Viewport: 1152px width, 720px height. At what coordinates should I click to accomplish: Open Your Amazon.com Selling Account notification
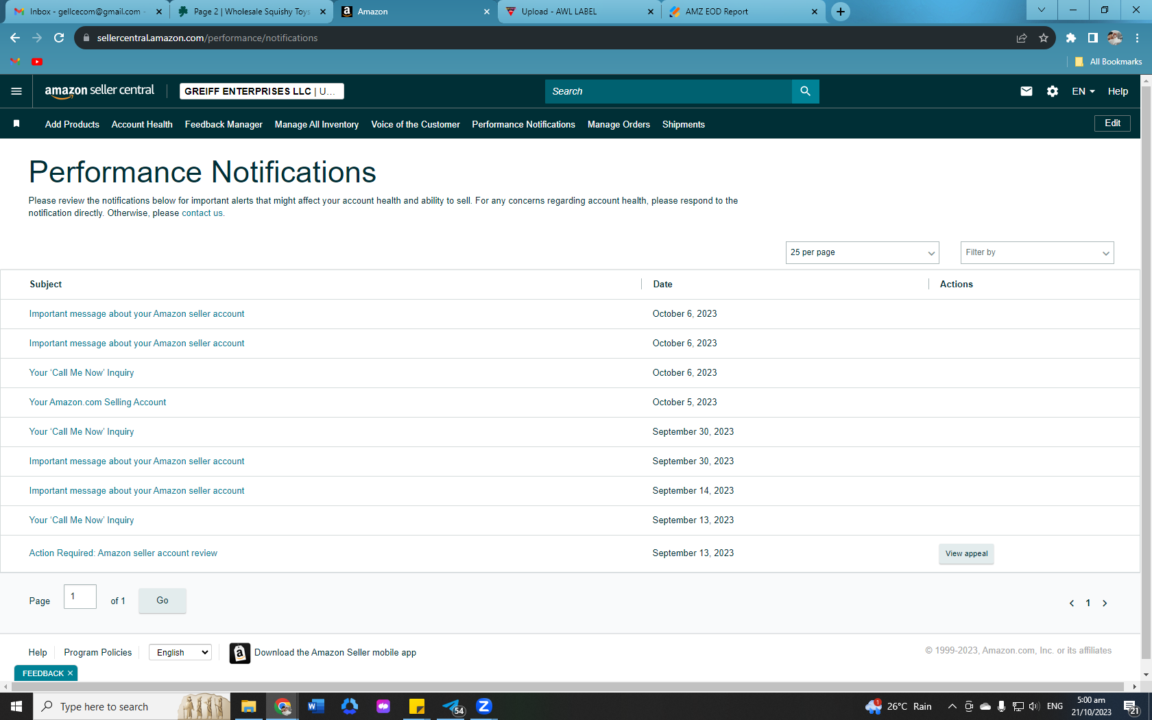97,403
